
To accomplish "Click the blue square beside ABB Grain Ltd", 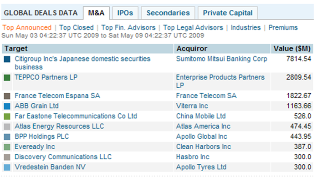I will pos(7,106).
